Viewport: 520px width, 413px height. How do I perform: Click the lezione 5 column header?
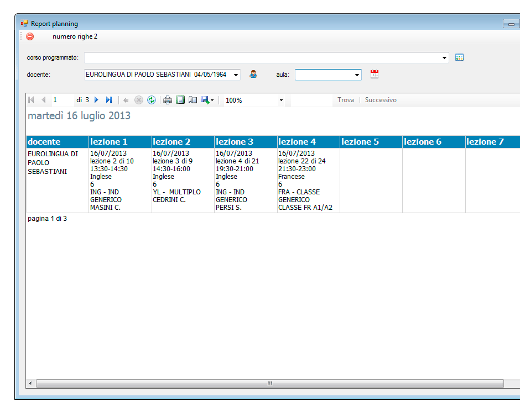(x=371, y=142)
